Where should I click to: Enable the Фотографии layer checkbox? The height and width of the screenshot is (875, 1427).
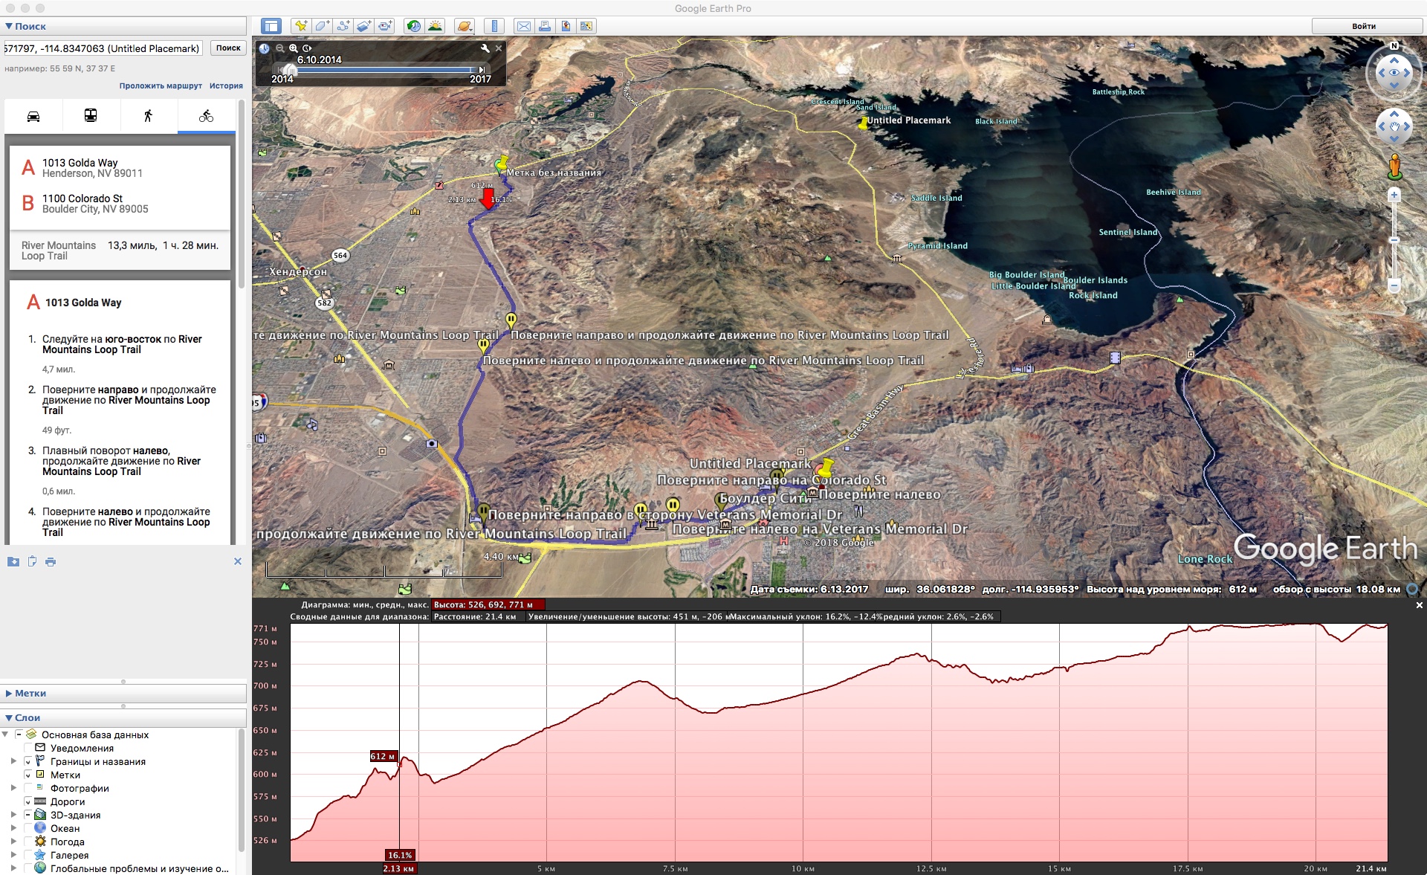point(28,788)
